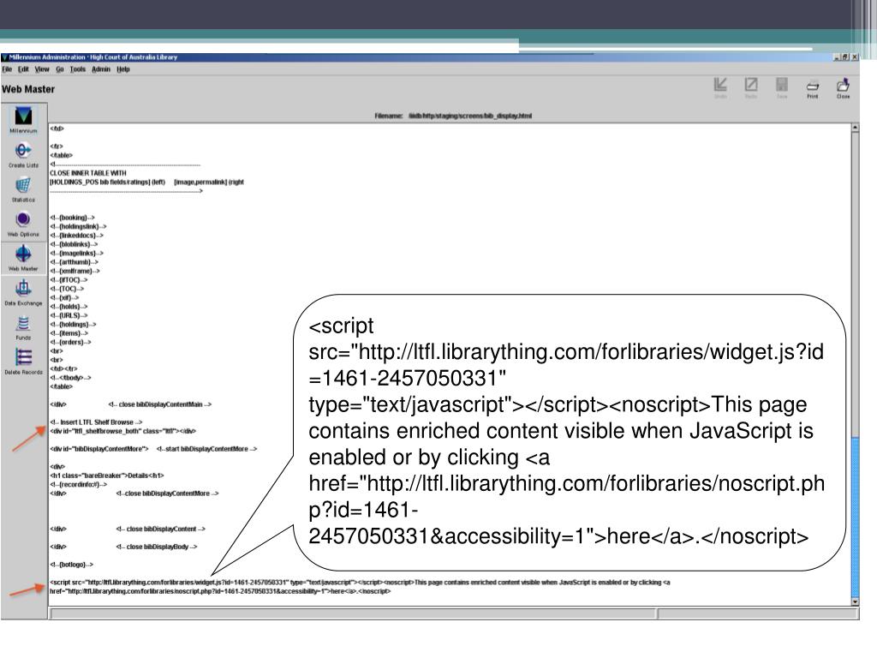Click the greyed Redo toolbar icon
This screenshot has height=658, width=877.
(751, 88)
